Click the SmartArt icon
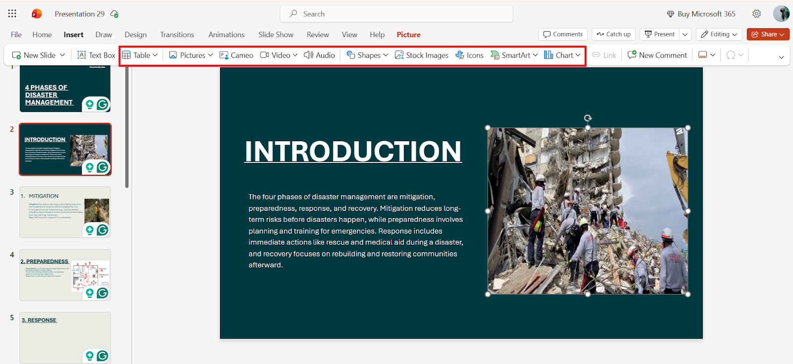This screenshot has height=364, width=793. tap(495, 55)
